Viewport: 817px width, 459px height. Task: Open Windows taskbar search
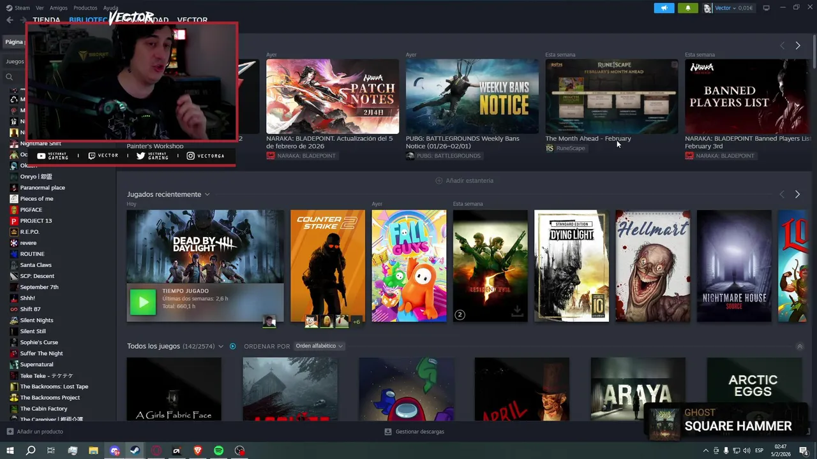[x=31, y=451]
